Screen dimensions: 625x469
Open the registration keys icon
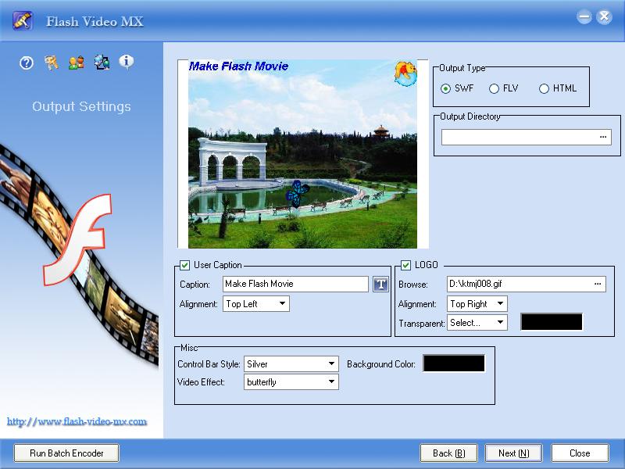point(52,63)
